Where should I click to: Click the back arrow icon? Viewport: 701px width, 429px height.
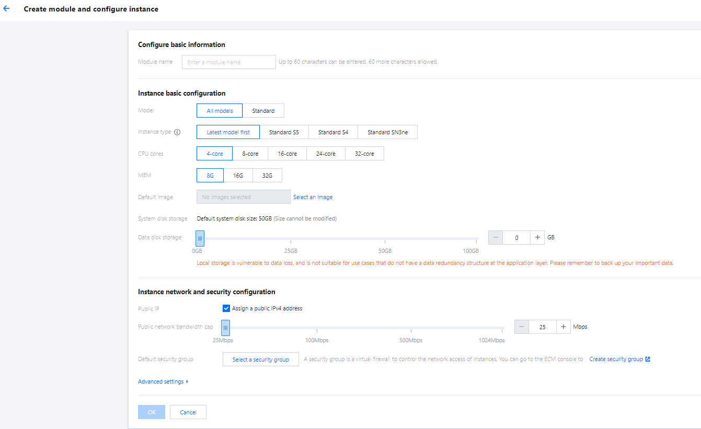pyautogui.click(x=7, y=9)
